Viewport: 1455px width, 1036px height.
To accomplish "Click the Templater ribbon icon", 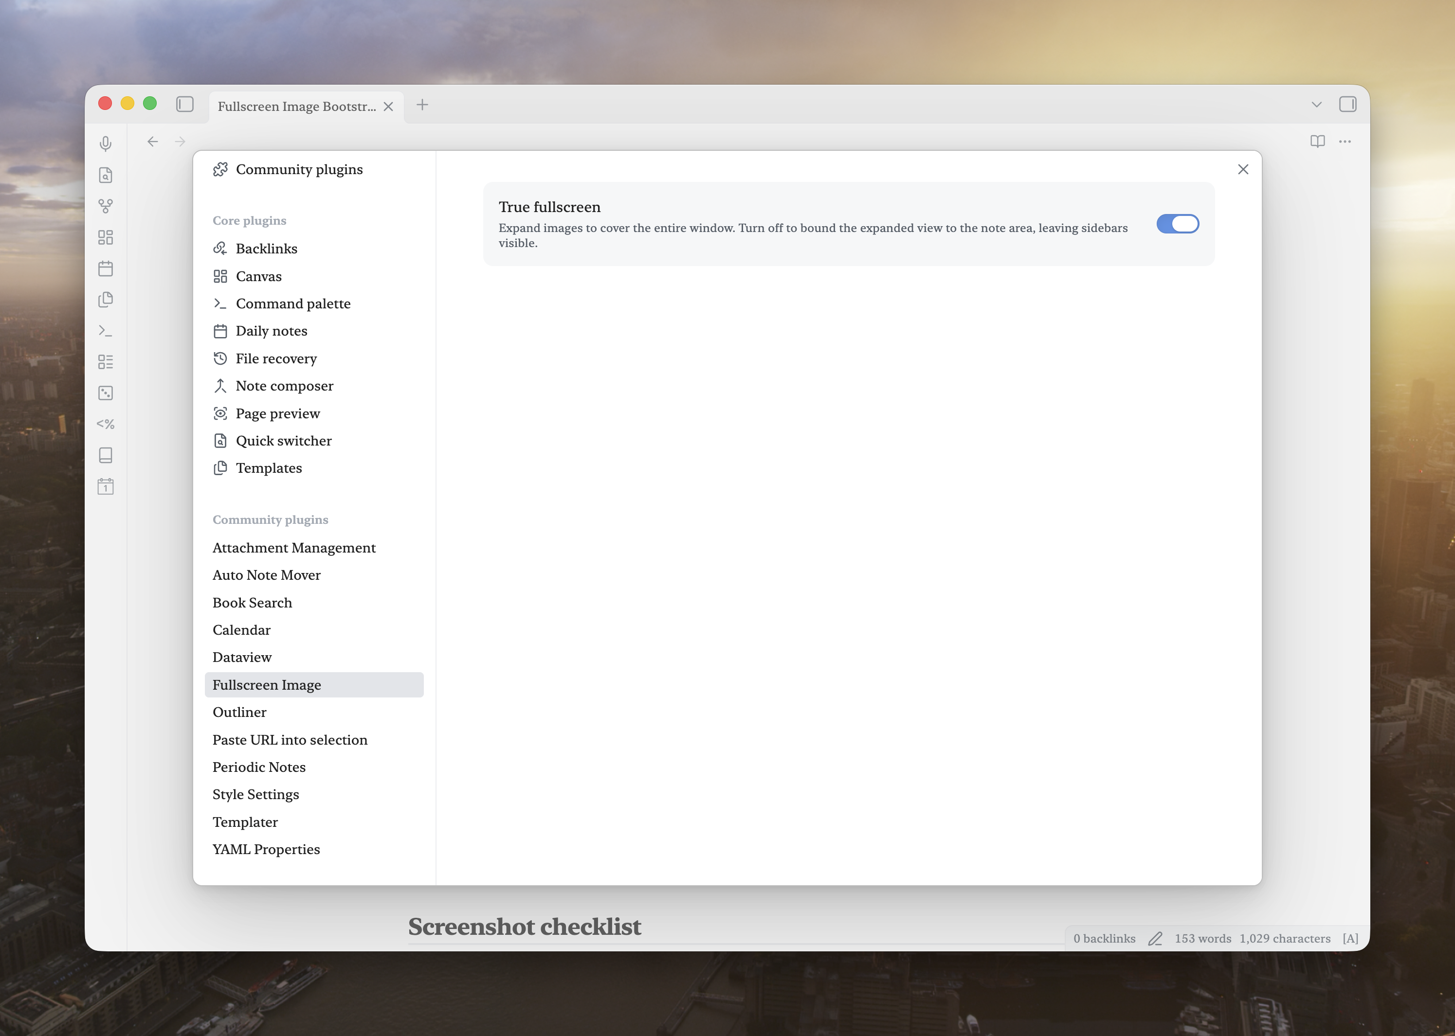I will [106, 424].
